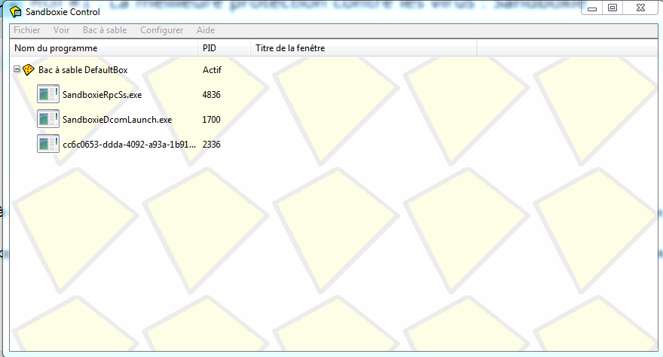Sort by Titre de la fenêtre column
Viewport: 663px width, 357px height.
click(364, 48)
